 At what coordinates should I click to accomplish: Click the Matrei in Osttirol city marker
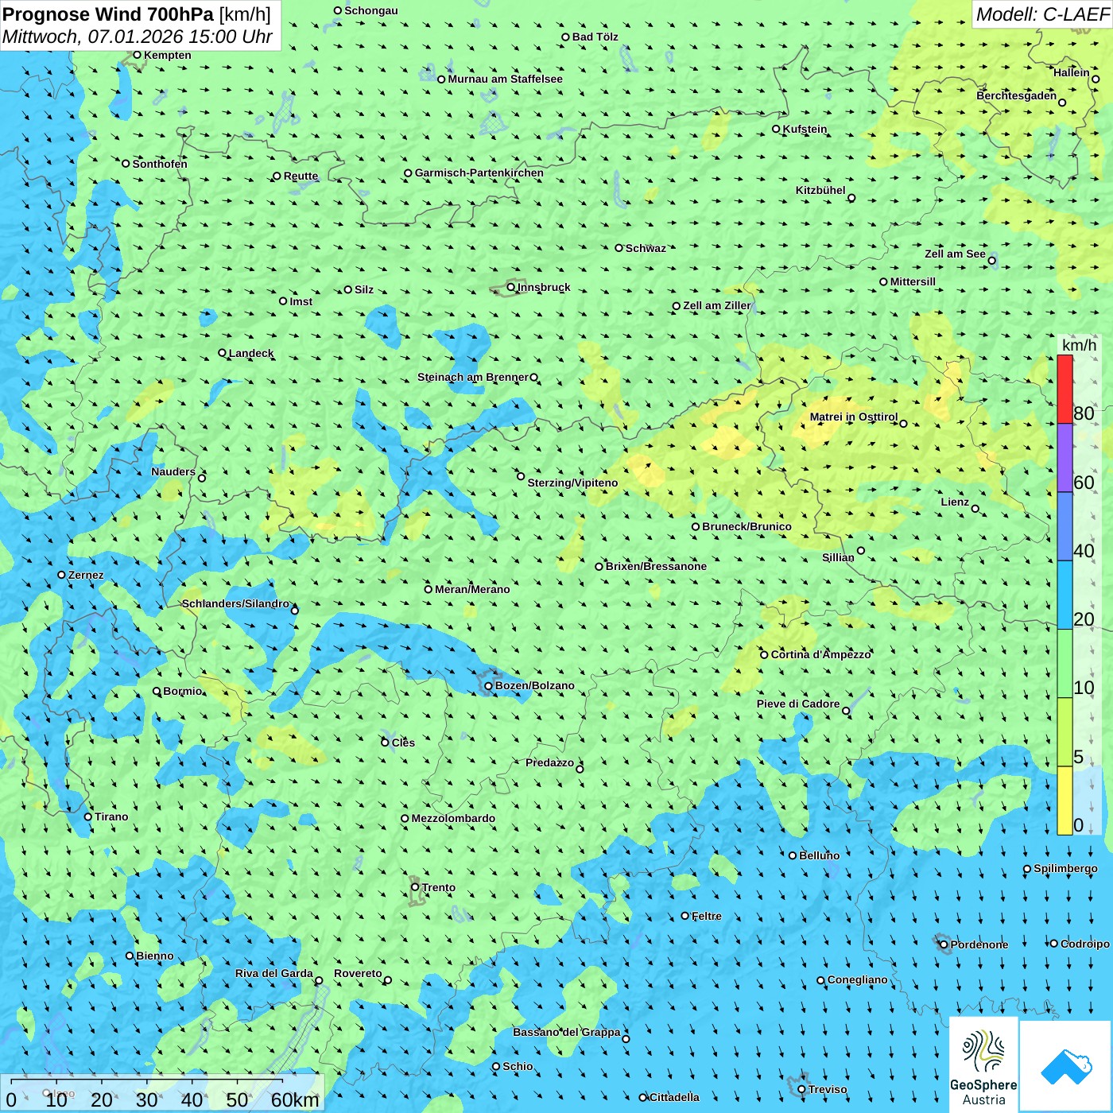click(x=903, y=423)
